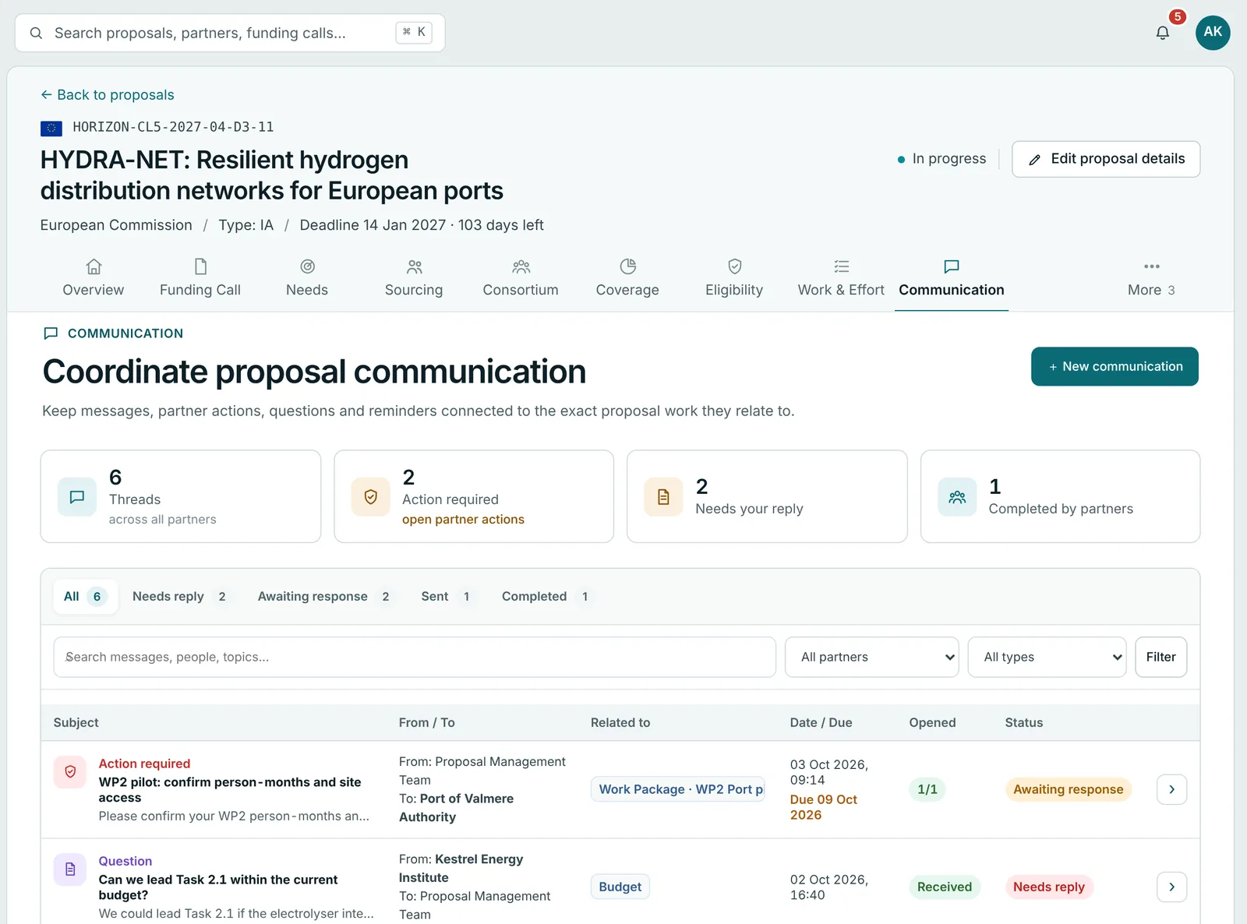
Task: Expand the More tabs menu
Action: [x=1151, y=279]
